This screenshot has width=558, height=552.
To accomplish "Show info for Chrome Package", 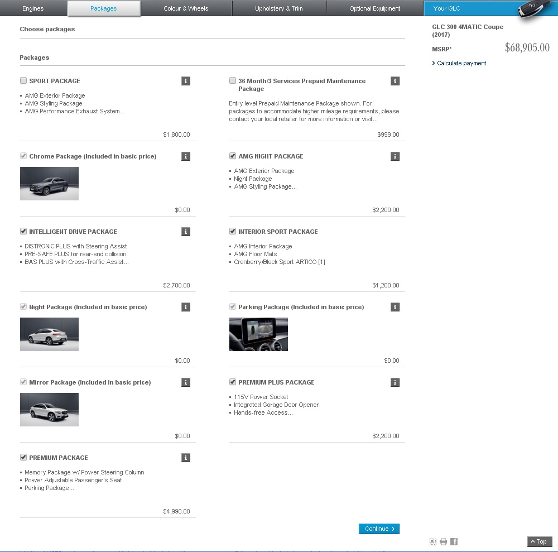I will point(185,156).
